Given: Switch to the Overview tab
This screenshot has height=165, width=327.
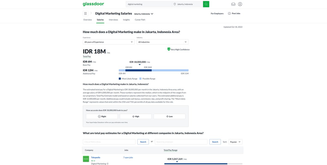Looking at the screenshot, I should point(87,20).
